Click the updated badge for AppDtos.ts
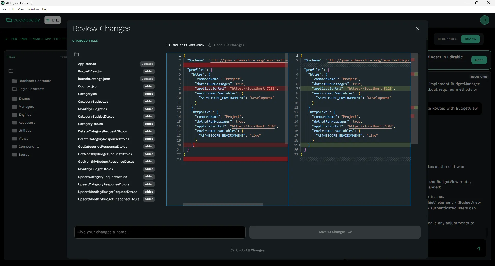The image size is (495, 266). 147,64
